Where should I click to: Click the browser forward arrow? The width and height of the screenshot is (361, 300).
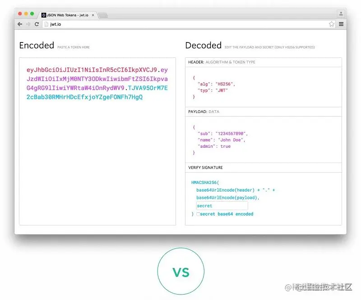(x=28, y=24)
